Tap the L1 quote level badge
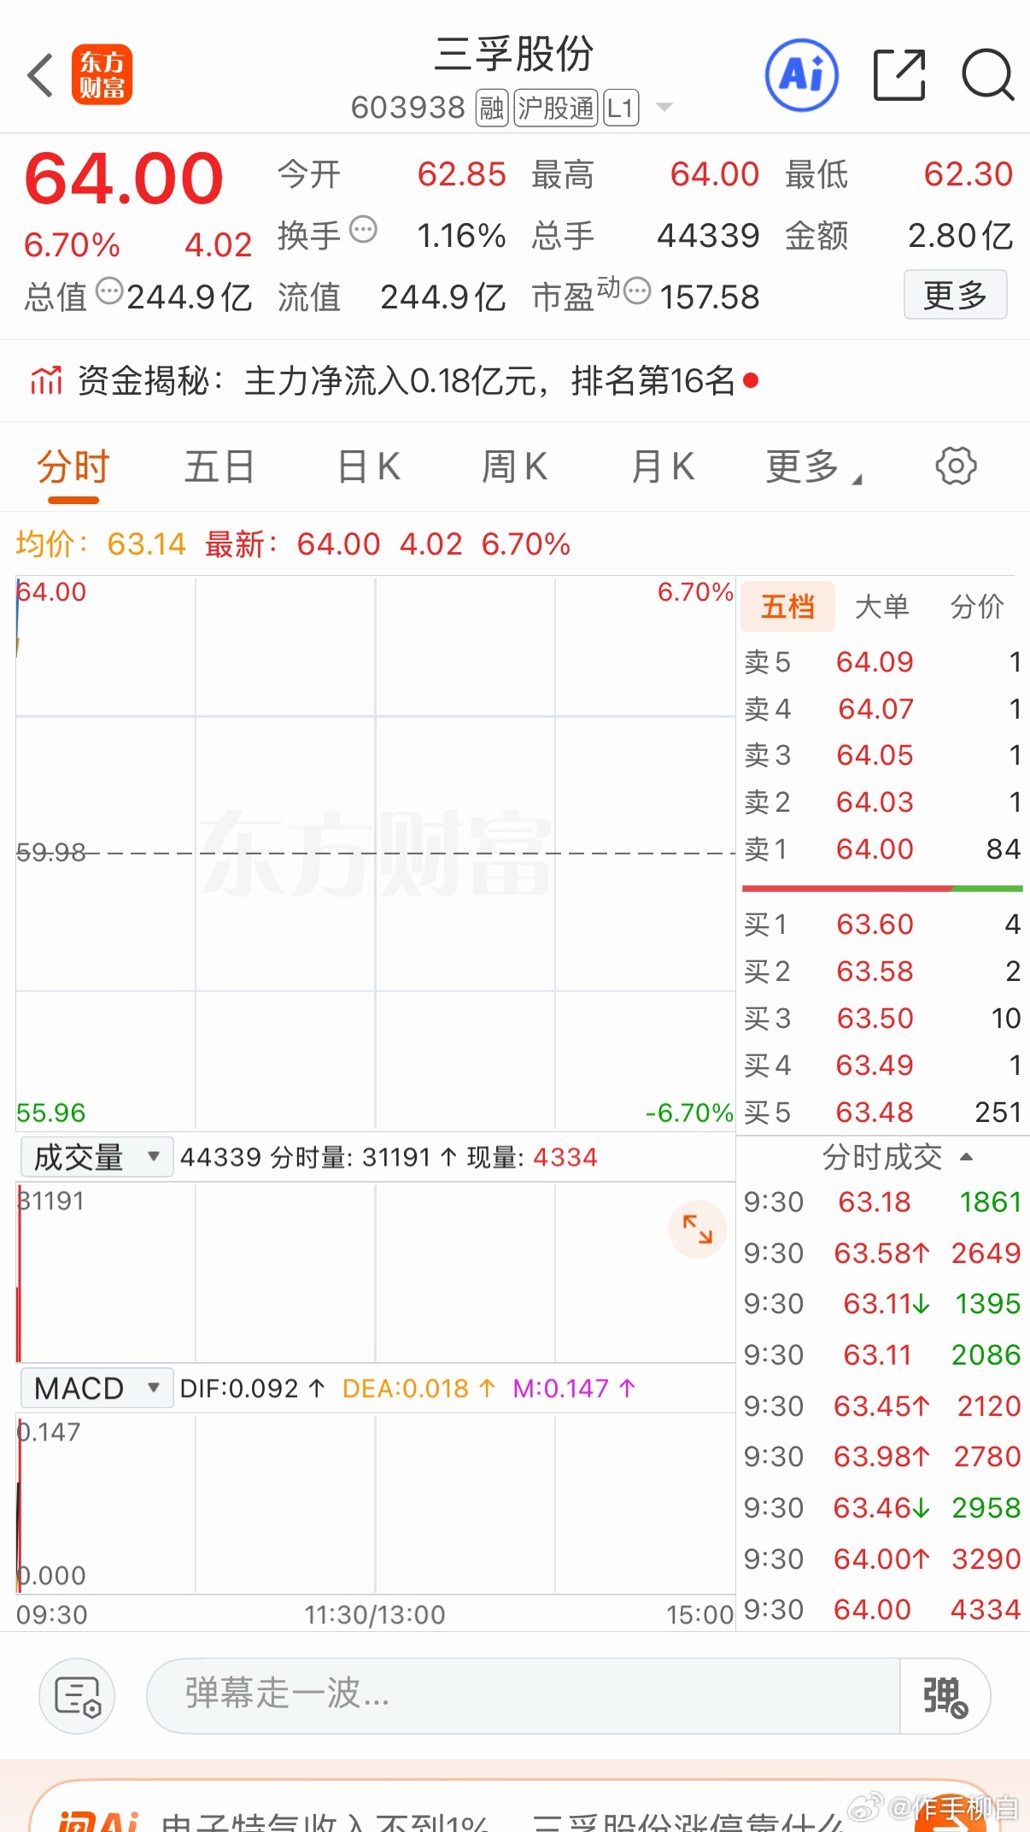The height and width of the screenshot is (1832, 1030). coord(621,109)
